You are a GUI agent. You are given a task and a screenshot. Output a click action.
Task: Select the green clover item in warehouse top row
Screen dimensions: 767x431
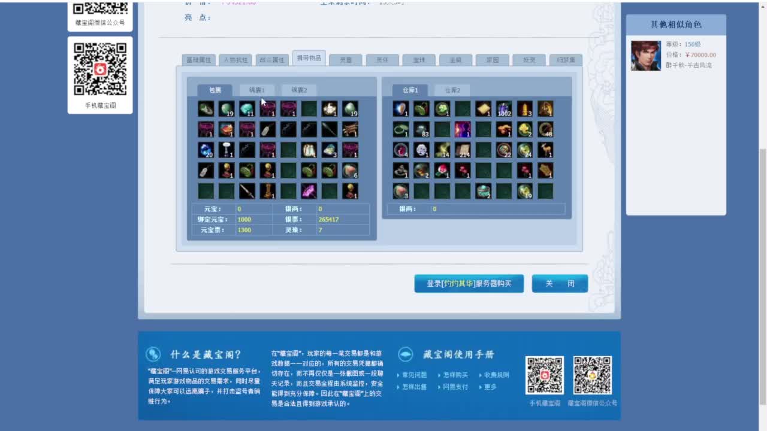442,109
